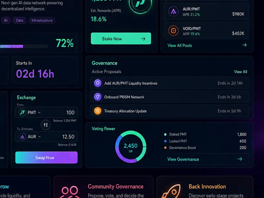Click Ends in 2d 14h text

(230, 83)
